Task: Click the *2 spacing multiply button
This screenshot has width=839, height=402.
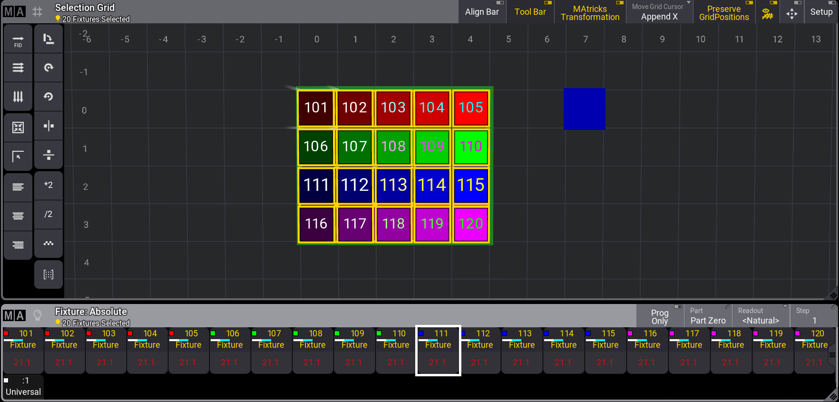Action: [49, 185]
